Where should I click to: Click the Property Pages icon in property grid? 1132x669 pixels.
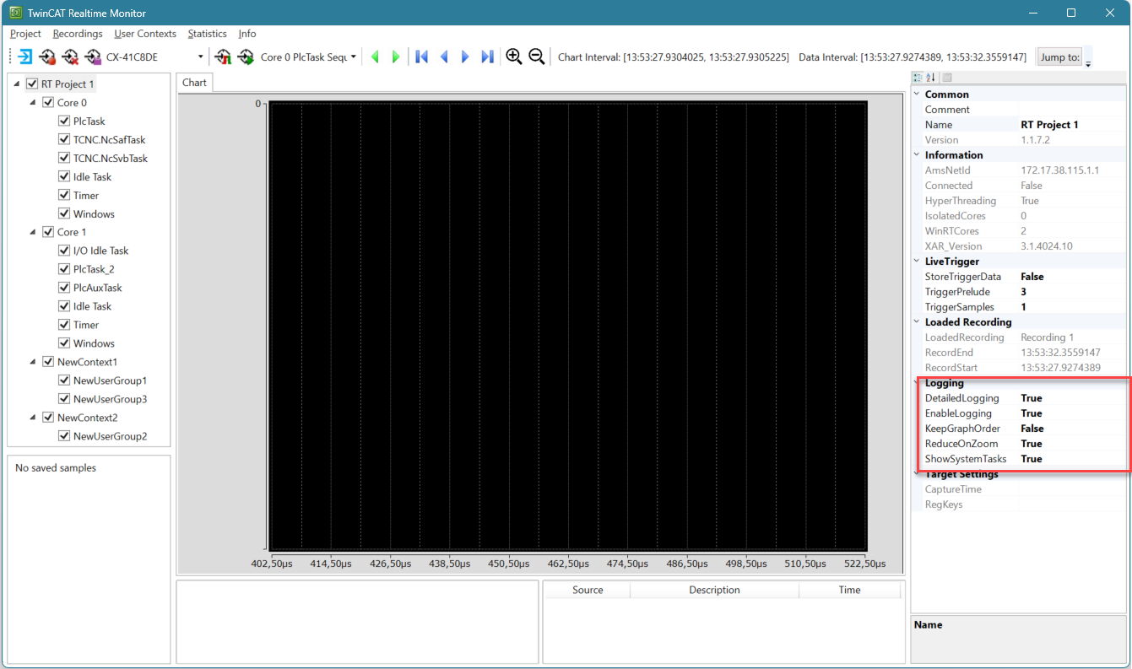tap(947, 78)
